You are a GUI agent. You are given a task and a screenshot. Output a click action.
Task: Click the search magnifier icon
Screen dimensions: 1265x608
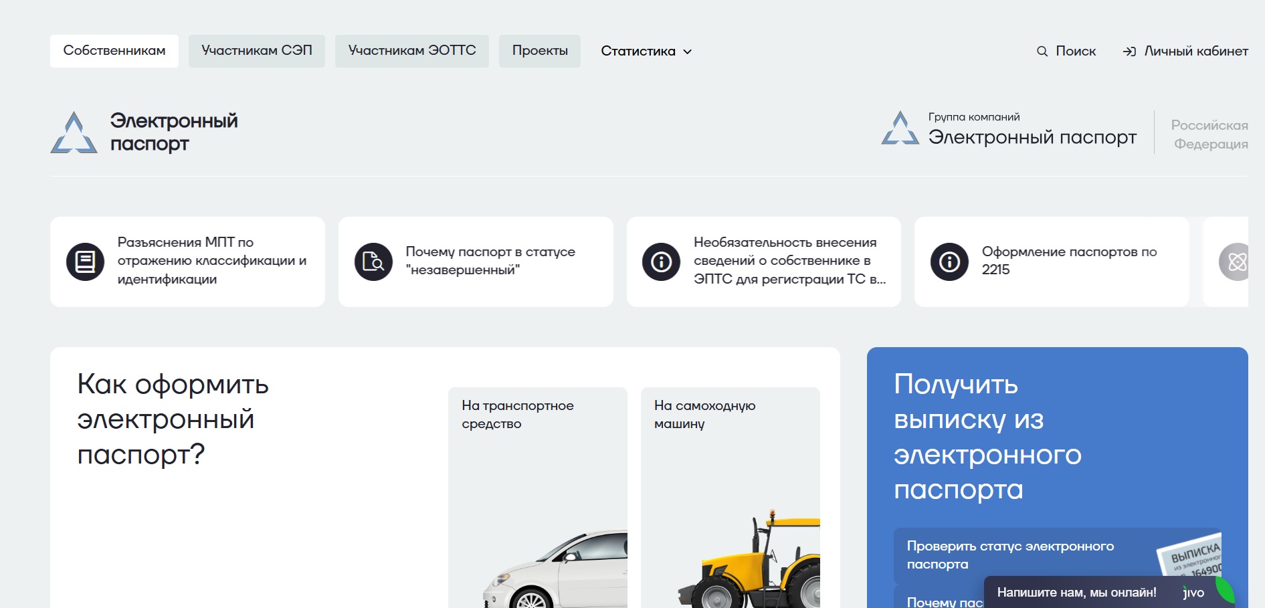pyautogui.click(x=1042, y=52)
